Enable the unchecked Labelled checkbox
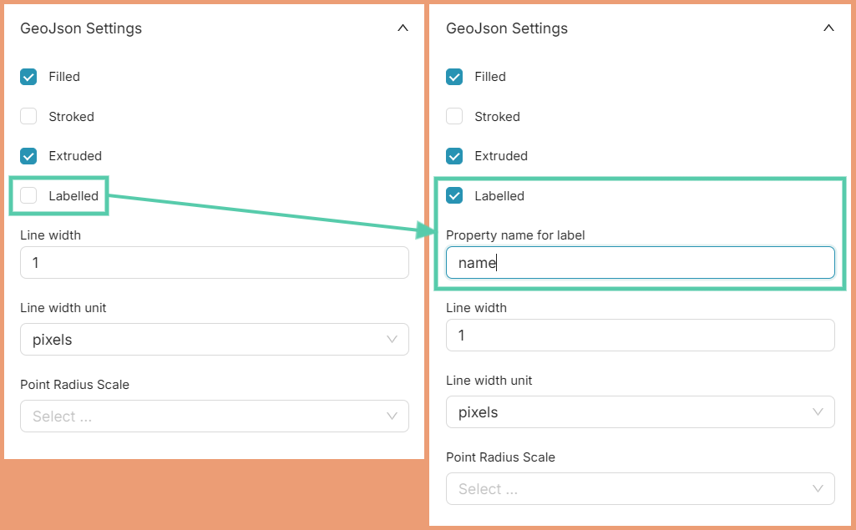This screenshot has width=856, height=530. [x=29, y=196]
